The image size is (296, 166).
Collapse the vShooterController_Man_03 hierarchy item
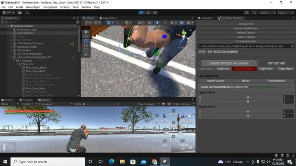[x=11, y=57]
